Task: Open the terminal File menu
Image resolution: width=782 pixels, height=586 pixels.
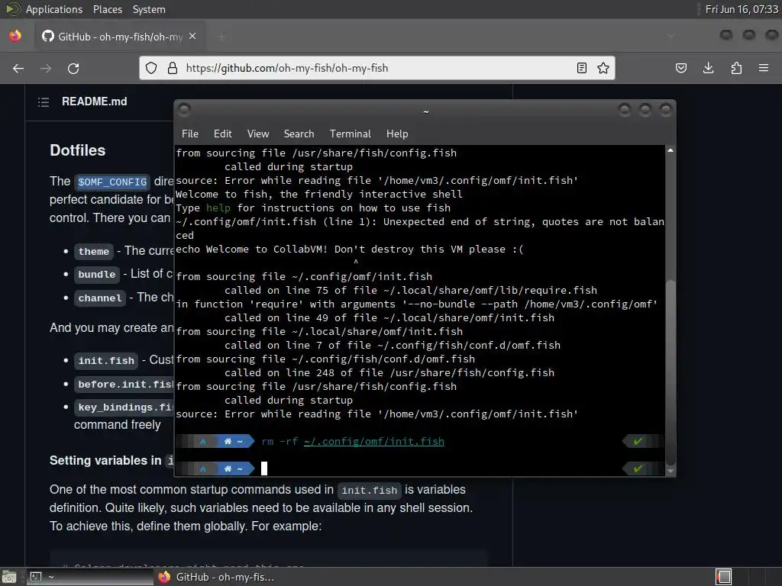Action: pyautogui.click(x=190, y=134)
